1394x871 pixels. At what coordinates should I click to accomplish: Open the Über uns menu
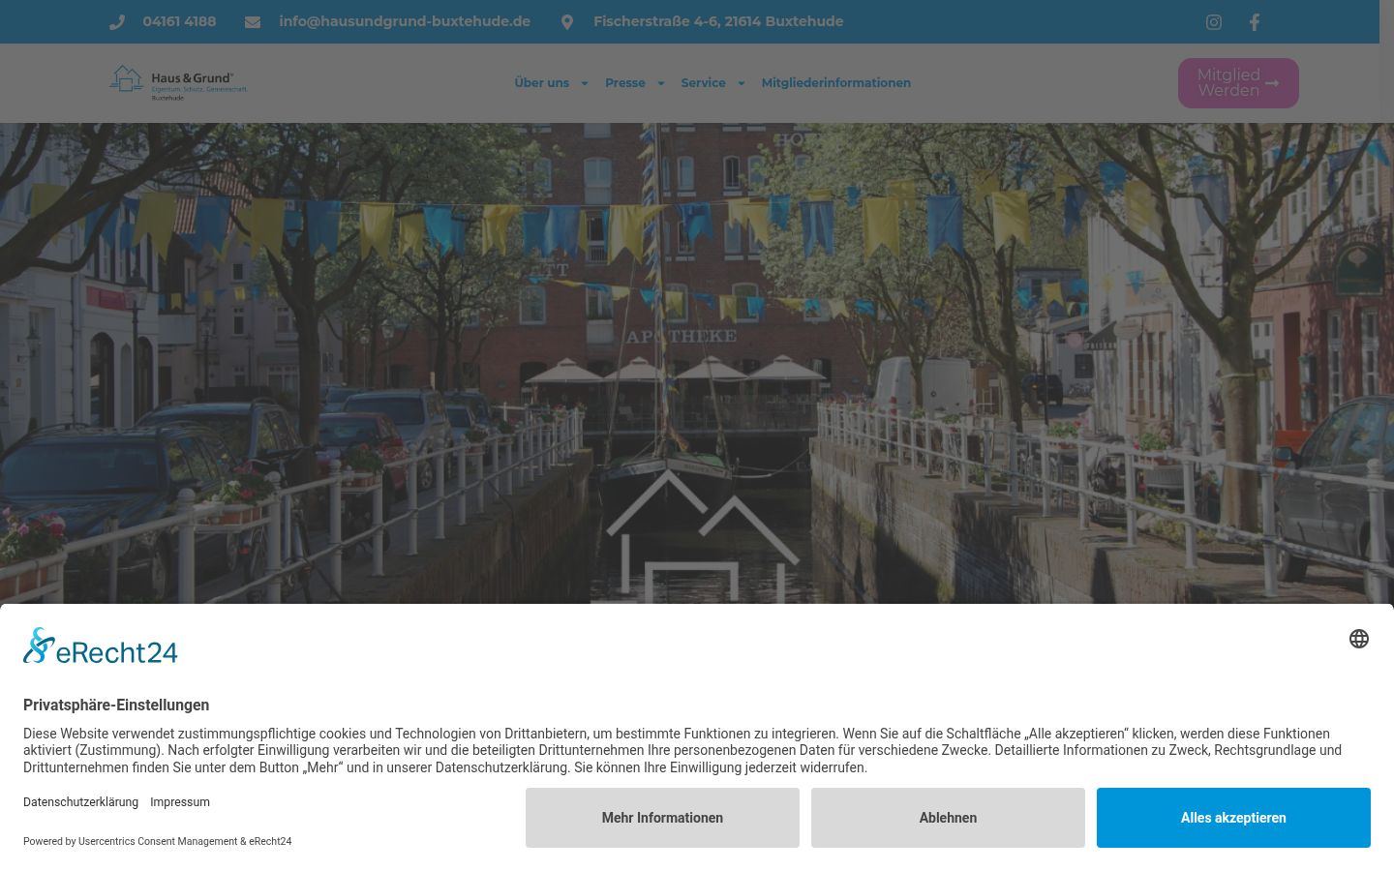coord(542,83)
